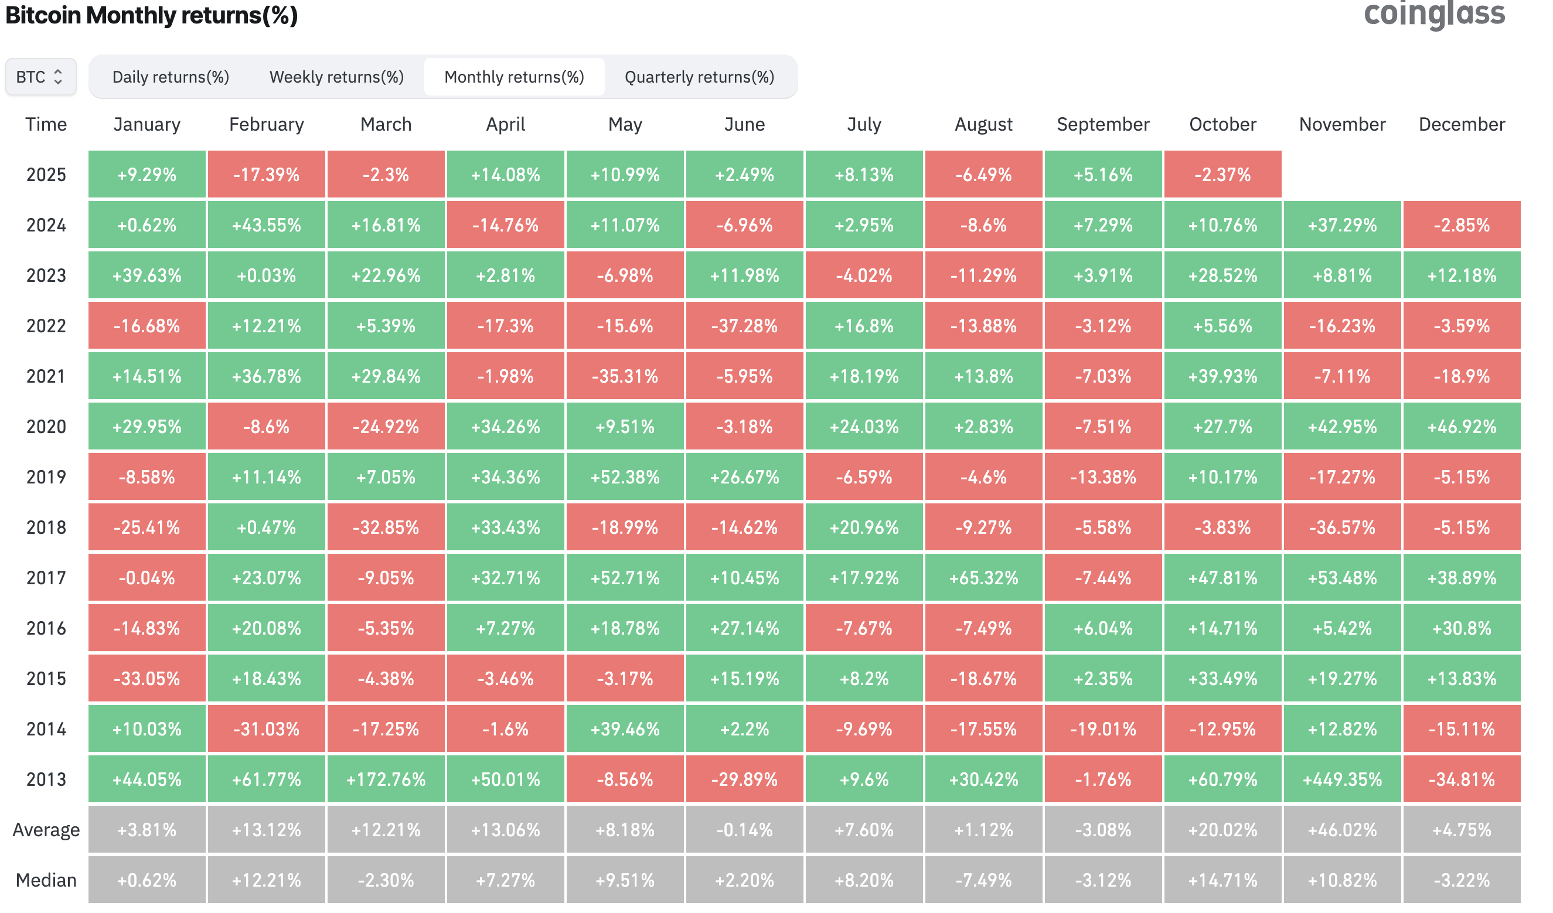Click the March 2013 cell showing +172.76%
1553x913 pixels.
pyautogui.click(x=385, y=779)
